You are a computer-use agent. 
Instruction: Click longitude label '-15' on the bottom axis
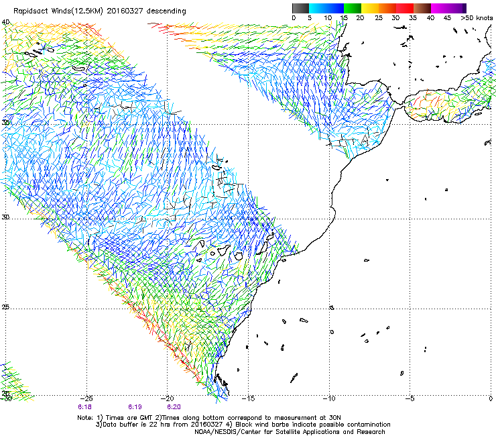pos(248,398)
